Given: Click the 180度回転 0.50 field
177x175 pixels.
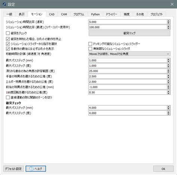Looking at the screenshot, I should point(128,93).
